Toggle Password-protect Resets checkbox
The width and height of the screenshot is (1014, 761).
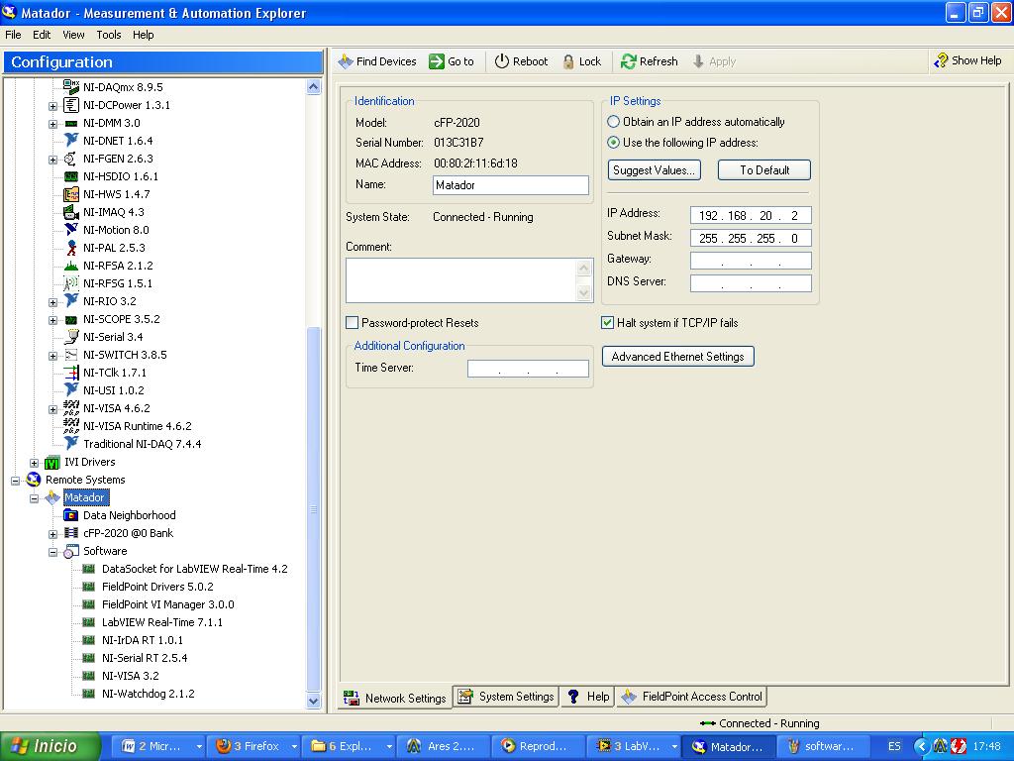(353, 322)
